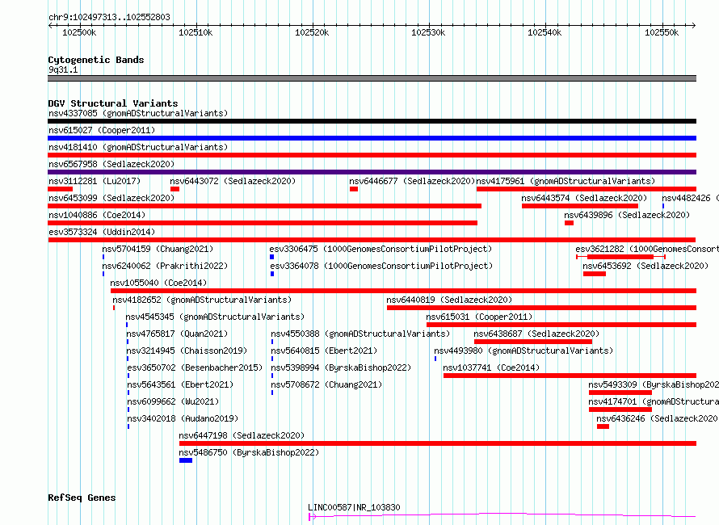Click the 9q31.1 cytogenetic band bar
719x525 pixels.
click(372, 78)
